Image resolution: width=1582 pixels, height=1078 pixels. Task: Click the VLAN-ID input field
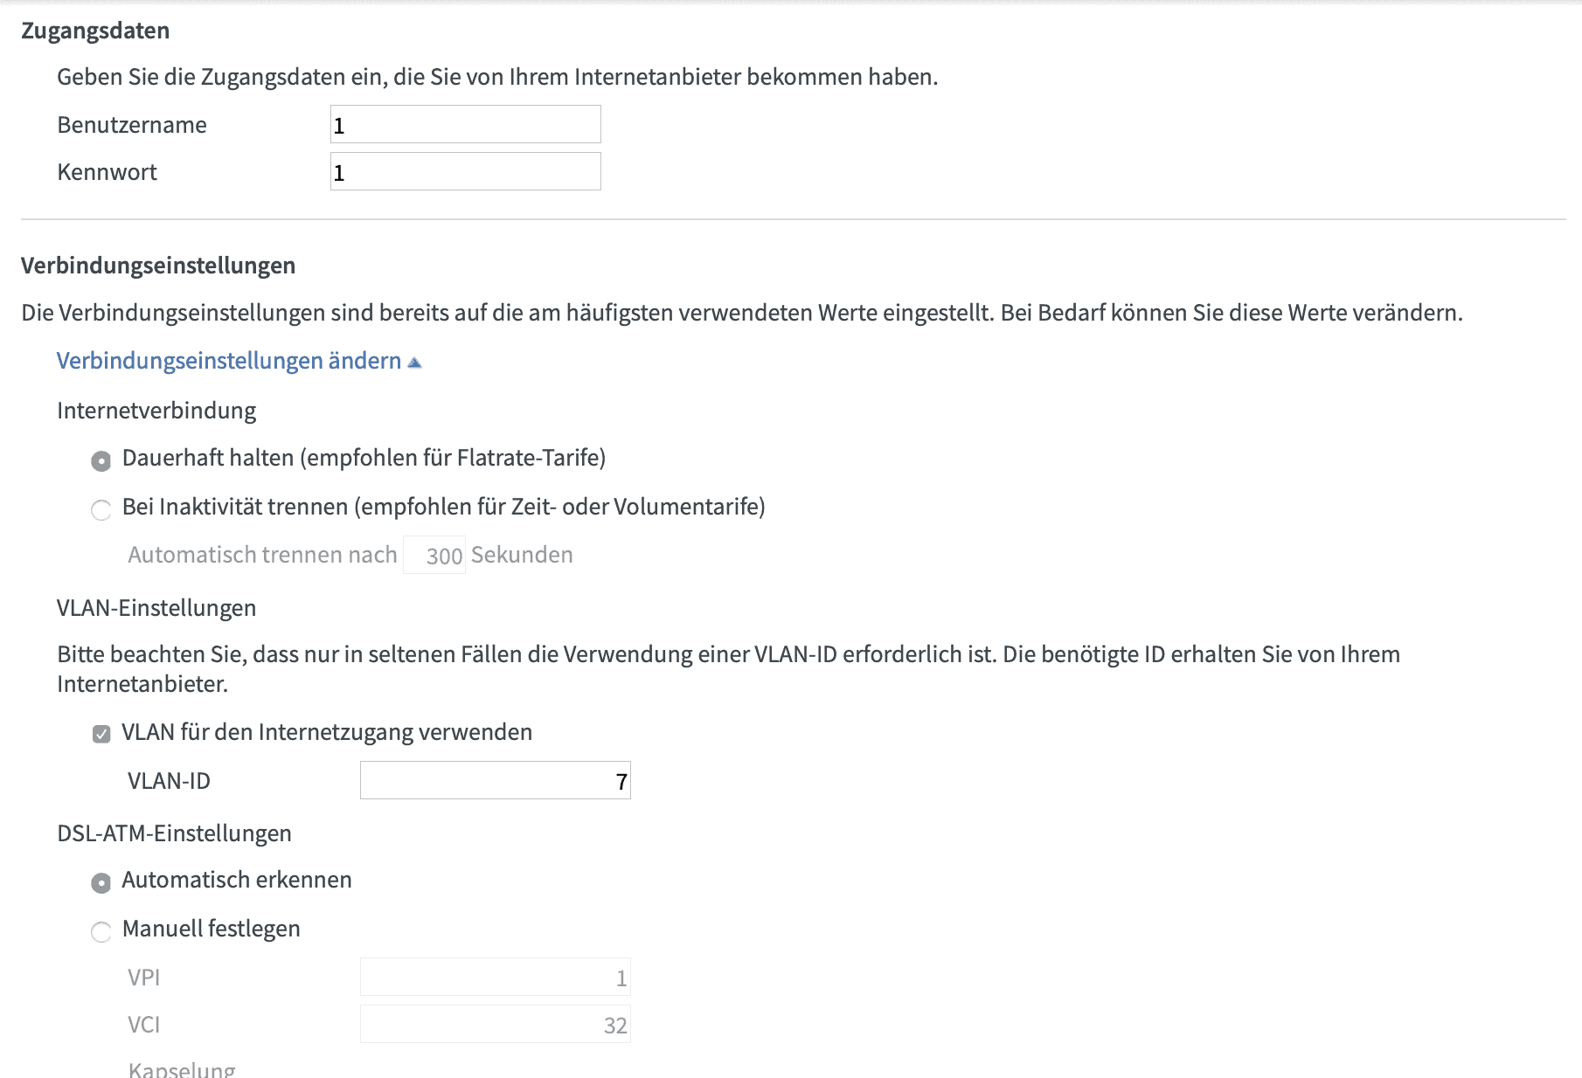coord(495,781)
